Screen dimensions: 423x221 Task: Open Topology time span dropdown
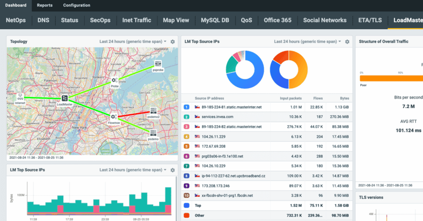[133, 41]
